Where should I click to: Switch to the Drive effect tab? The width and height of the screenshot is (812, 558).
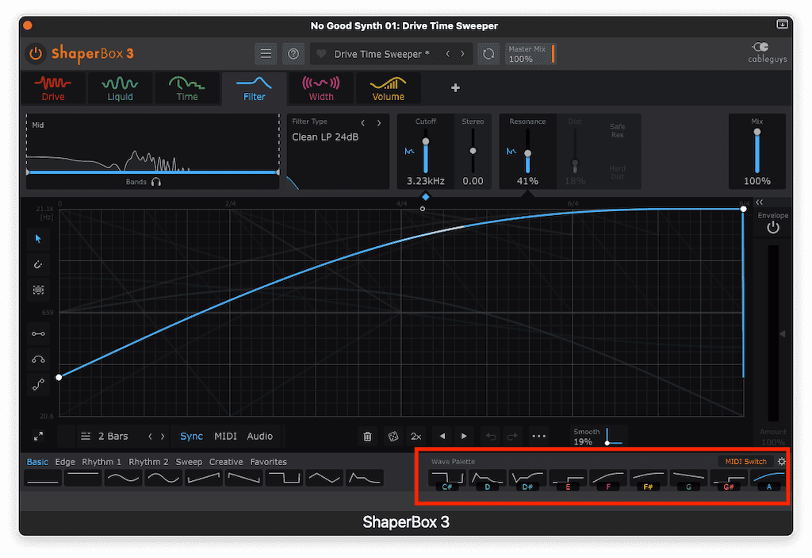point(53,88)
